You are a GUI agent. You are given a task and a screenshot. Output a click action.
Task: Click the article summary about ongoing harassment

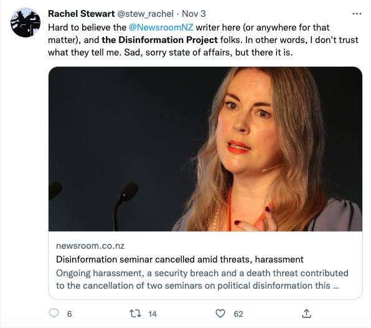pos(202,279)
